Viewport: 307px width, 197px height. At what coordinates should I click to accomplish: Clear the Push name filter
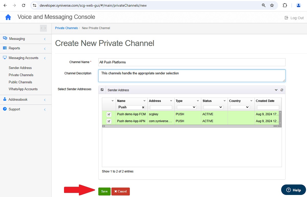click(143, 107)
